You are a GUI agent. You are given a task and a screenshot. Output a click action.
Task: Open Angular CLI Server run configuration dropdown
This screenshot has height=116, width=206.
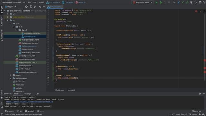[x=142, y=2]
